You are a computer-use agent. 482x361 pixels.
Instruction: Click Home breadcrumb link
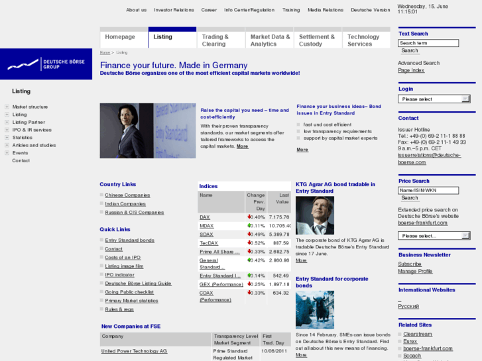(x=105, y=52)
